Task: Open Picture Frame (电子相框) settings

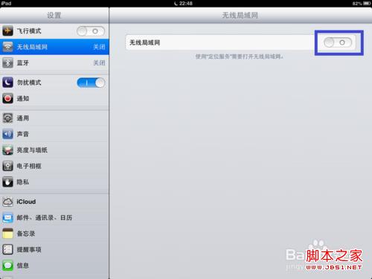Action: [x=54, y=166]
